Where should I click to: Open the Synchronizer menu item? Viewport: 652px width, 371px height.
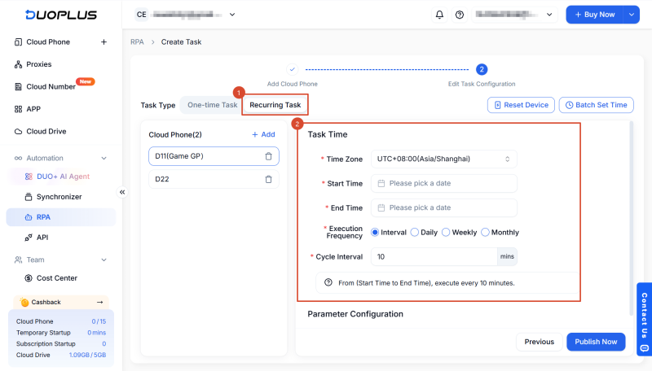[59, 197]
